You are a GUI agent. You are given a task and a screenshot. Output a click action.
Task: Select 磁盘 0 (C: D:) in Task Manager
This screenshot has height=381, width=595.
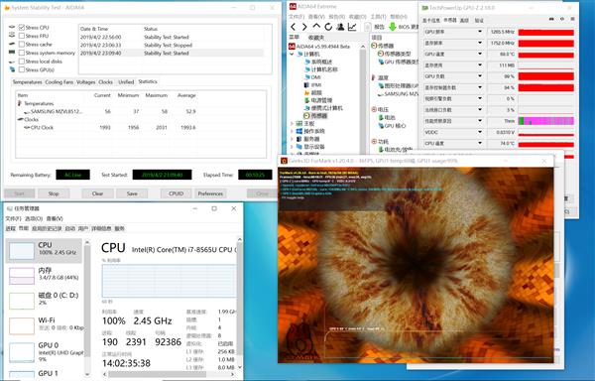click(44, 300)
